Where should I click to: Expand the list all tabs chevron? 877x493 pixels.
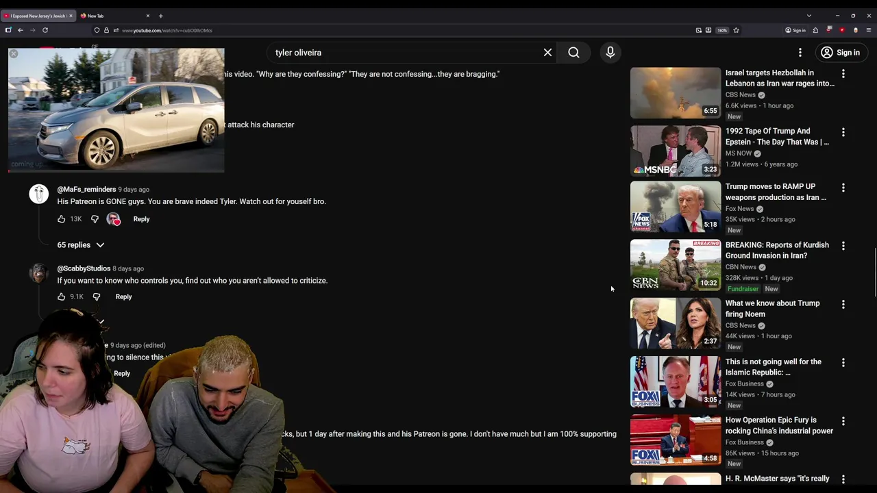tap(808, 16)
